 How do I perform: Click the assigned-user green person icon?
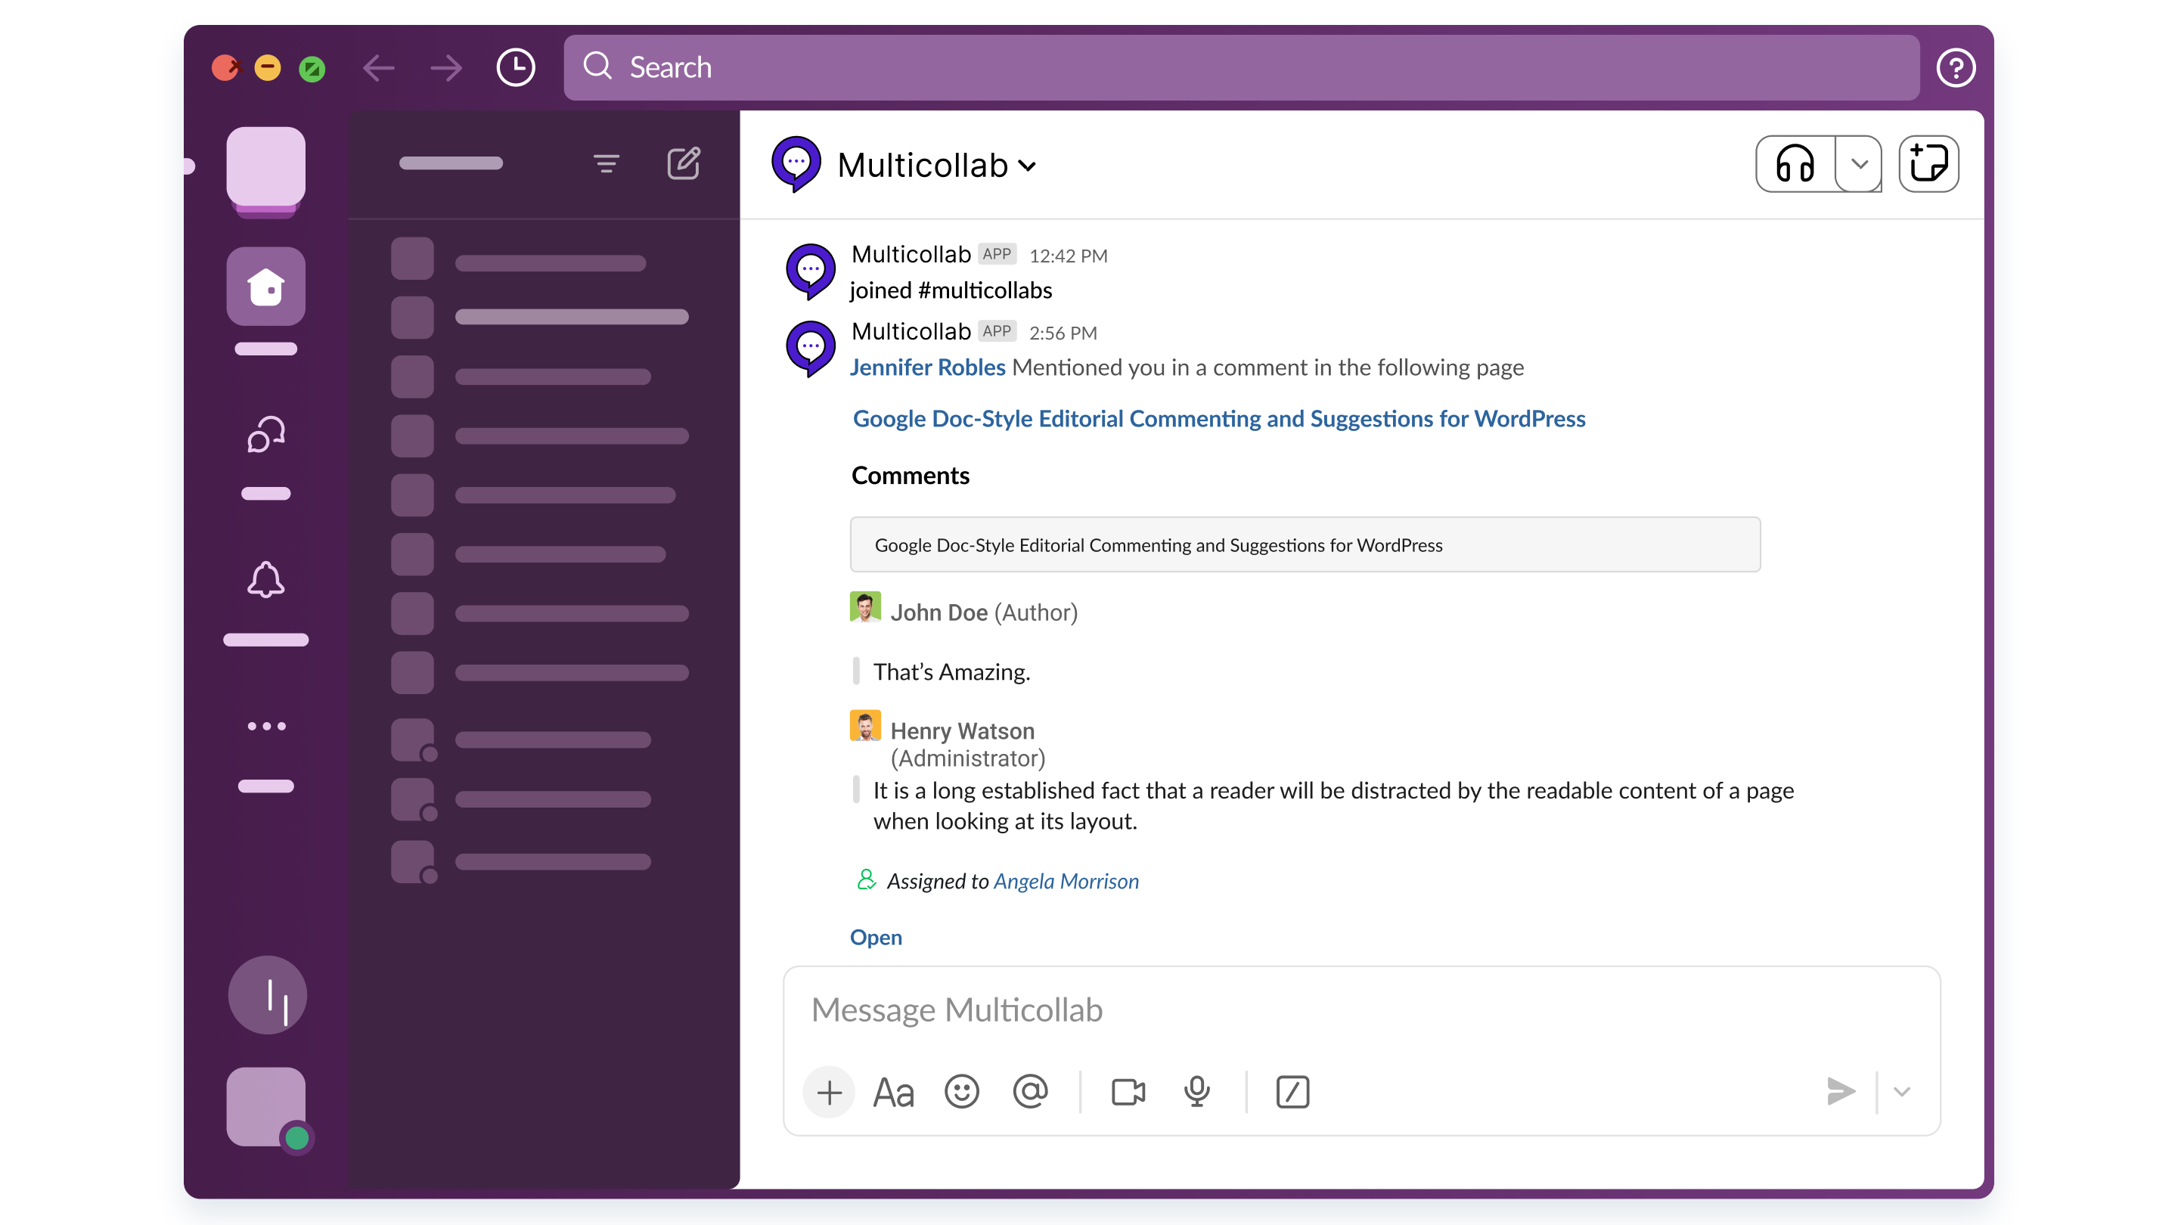click(866, 879)
